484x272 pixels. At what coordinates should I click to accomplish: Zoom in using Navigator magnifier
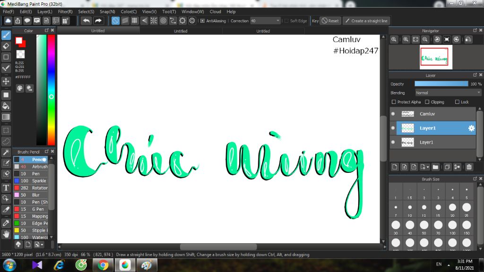[x=406, y=40]
